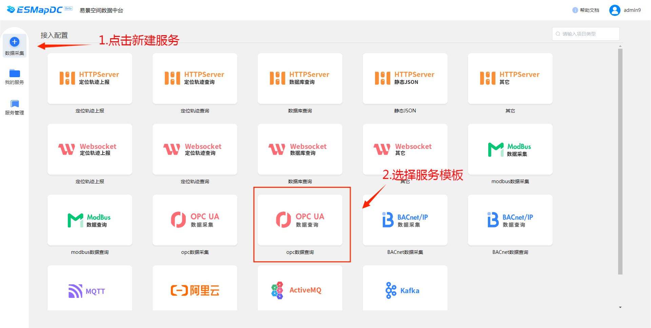The height and width of the screenshot is (328, 651).
Task: Click the ESMapDC logo
Action: point(40,10)
